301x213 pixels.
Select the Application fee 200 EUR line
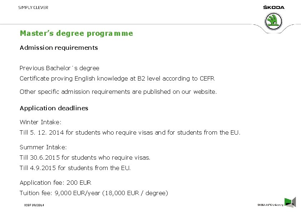click(x=55, y=183)
